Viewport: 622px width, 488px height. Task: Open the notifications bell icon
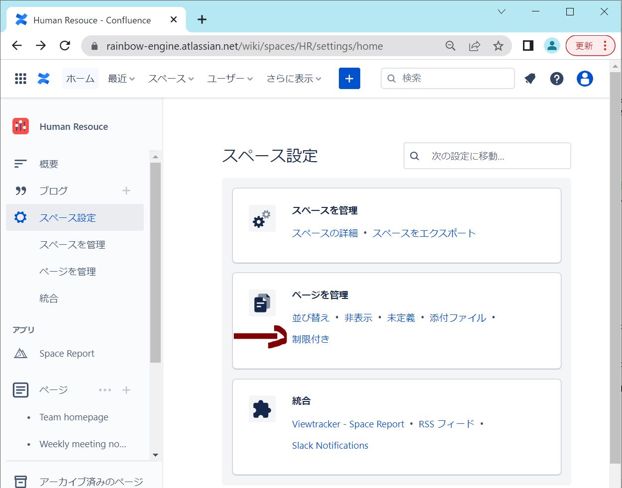[x=530, y=79]
